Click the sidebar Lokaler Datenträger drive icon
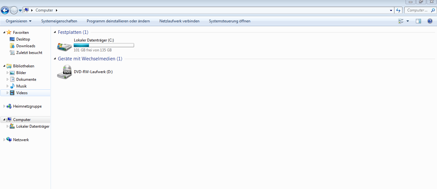Viewport: 437px width, 189px height. pyautogui.click(x=12, y=126)
